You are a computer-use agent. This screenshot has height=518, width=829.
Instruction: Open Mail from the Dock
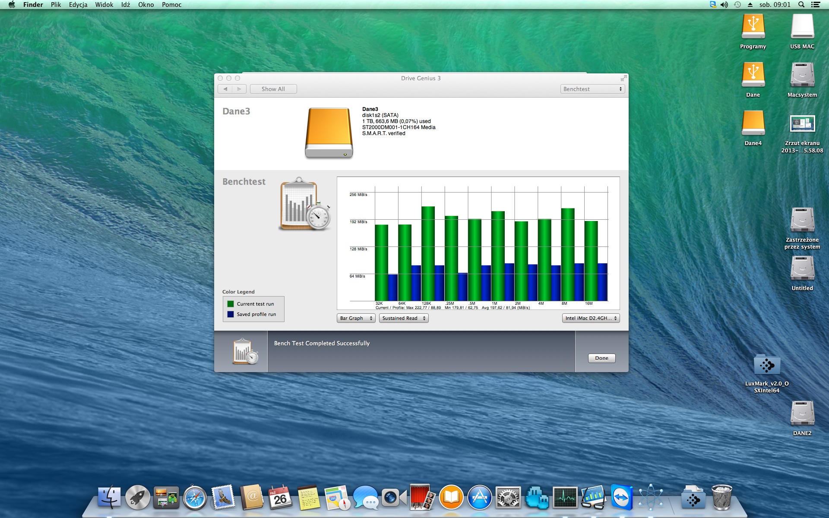click(x=223, y=497)
